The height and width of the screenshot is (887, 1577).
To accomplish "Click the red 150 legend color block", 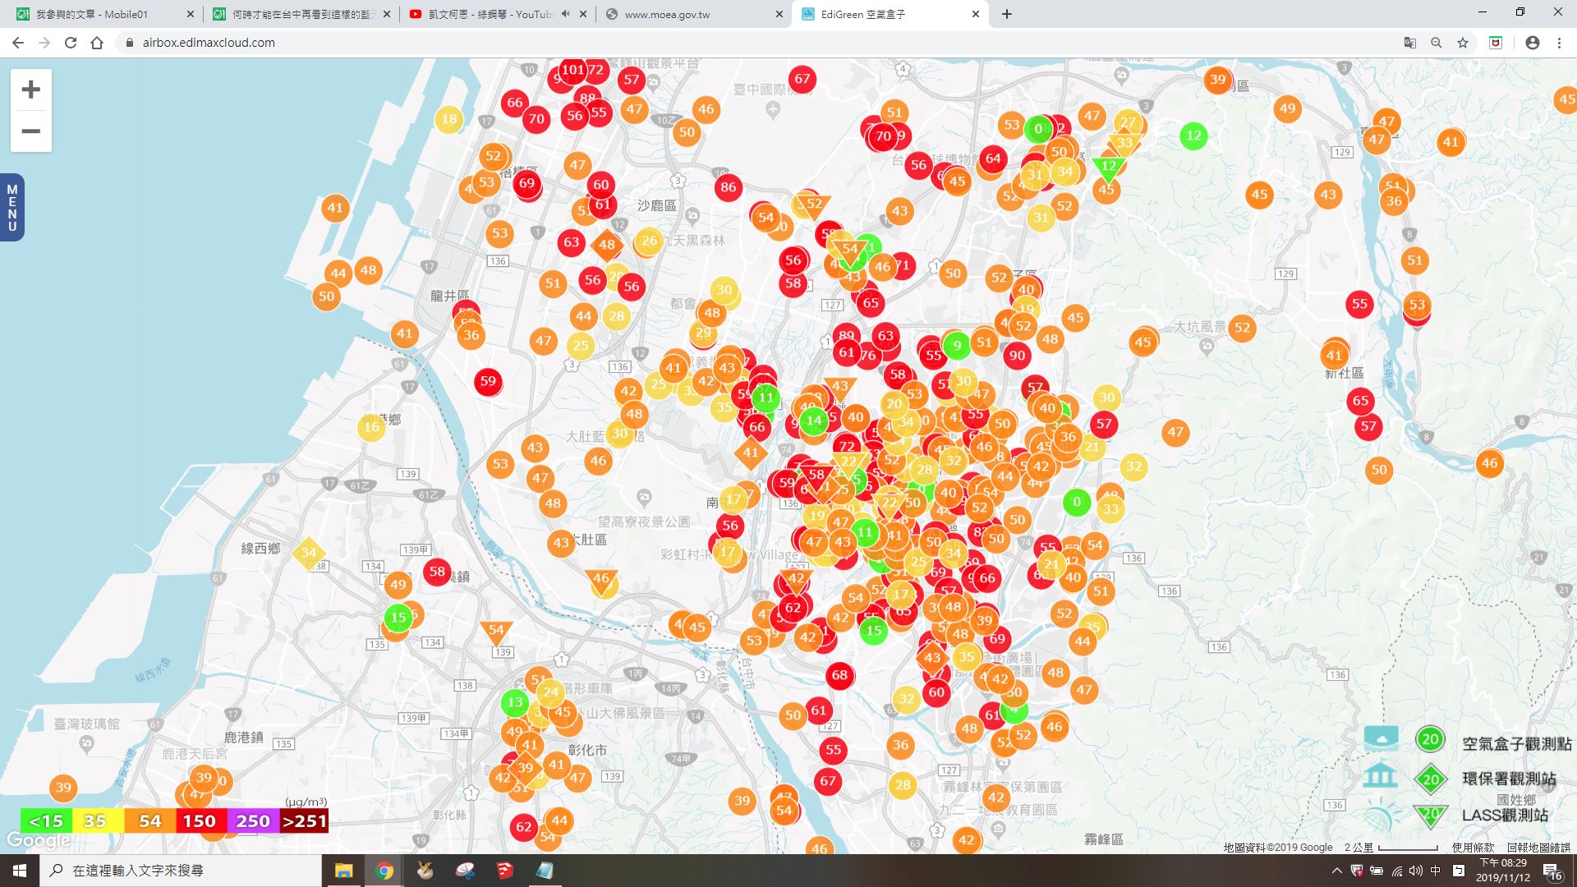I will (200, 821).
